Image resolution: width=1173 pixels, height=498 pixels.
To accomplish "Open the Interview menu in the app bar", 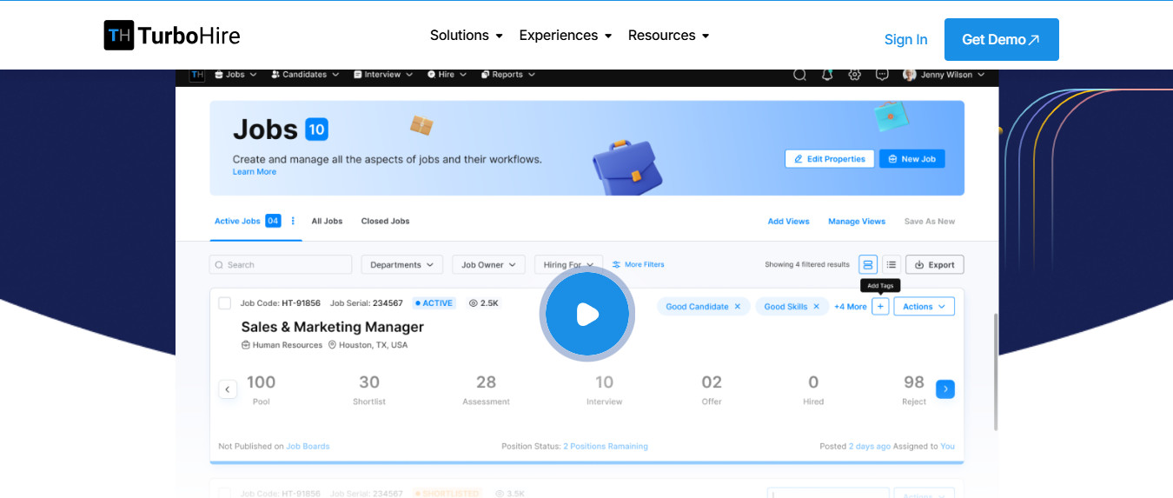I will click(382, 75).
